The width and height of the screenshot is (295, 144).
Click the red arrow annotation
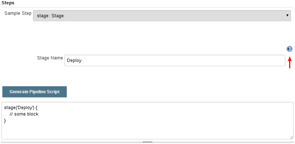click(290, 62)
